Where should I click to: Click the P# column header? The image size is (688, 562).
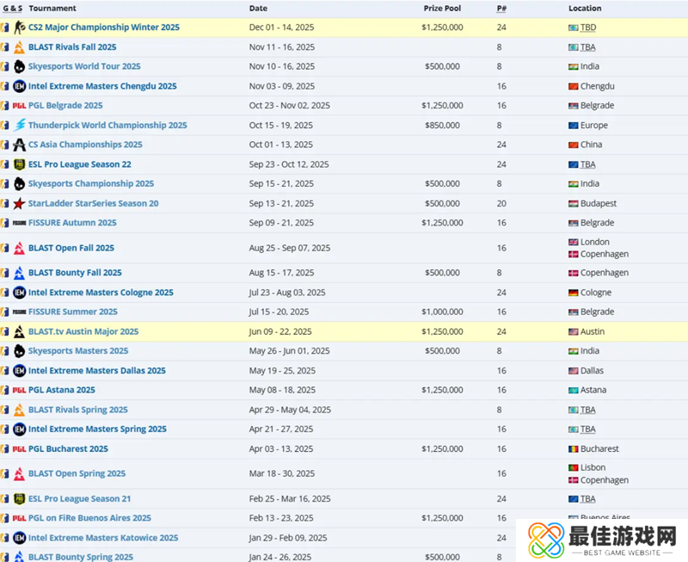point(501,8)
